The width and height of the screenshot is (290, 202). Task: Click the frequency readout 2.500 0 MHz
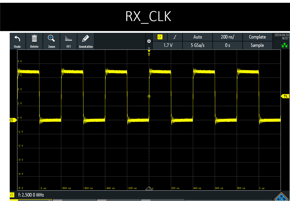(31, 195)
